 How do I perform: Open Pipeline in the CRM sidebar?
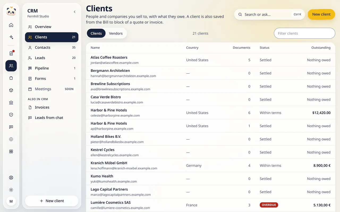(x=52, y=68)
